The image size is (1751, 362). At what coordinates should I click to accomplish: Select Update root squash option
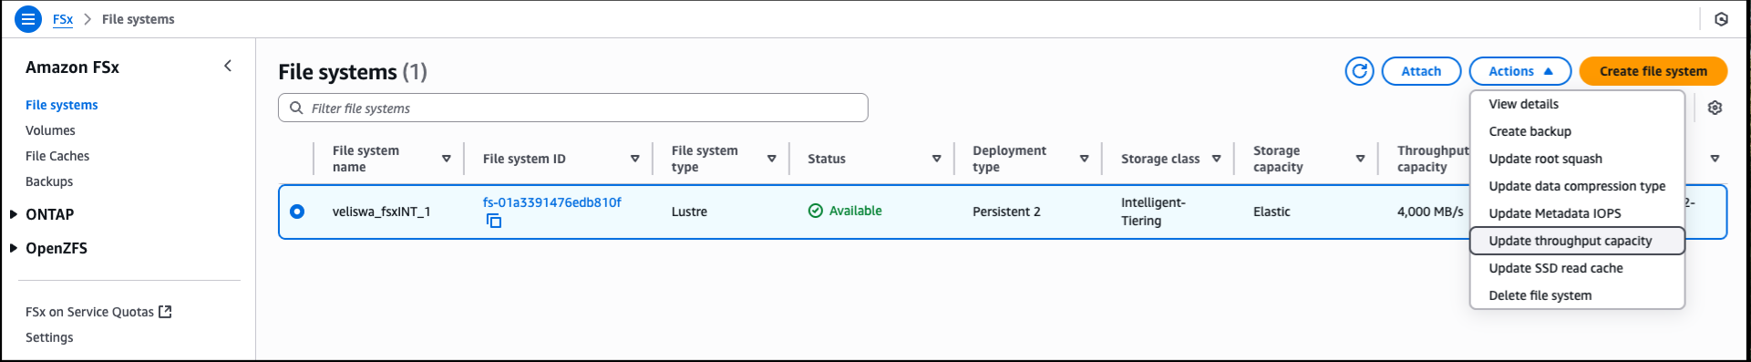[1577, 159]
